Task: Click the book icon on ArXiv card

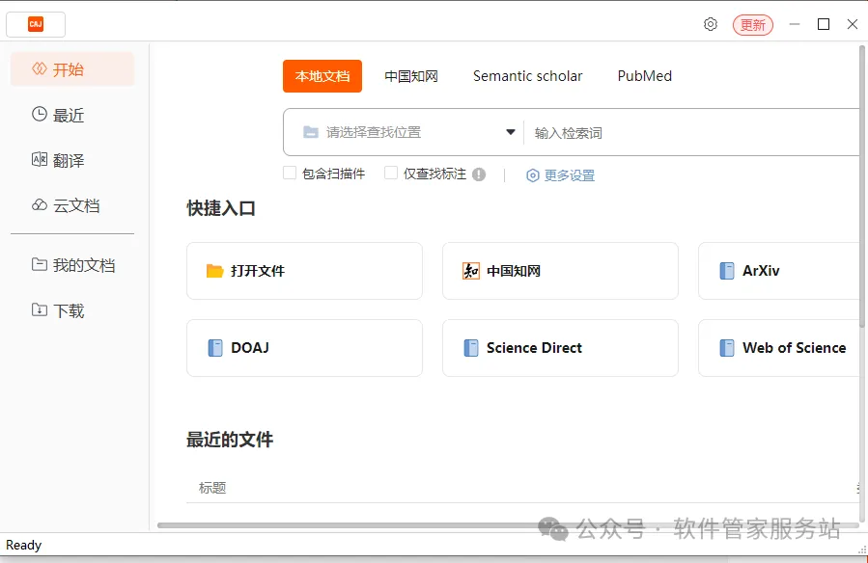Action: tap(726, 271)
